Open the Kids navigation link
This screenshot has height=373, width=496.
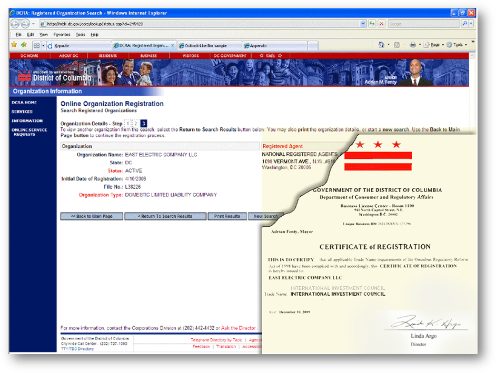tap(271, 56)
